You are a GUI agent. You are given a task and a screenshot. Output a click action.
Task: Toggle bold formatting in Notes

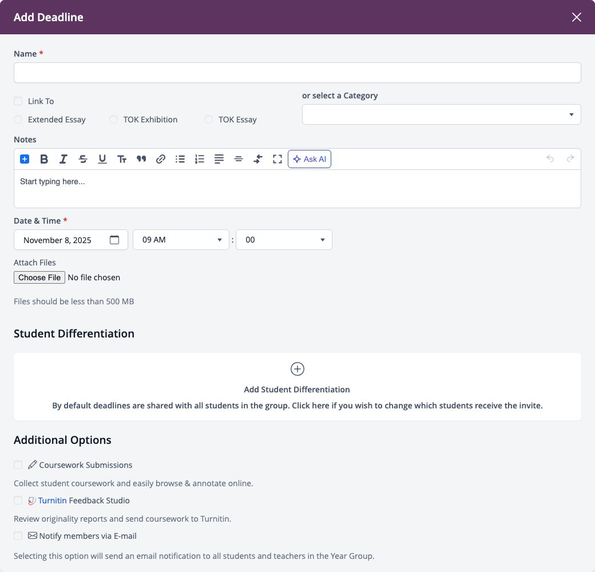(44, 159)
